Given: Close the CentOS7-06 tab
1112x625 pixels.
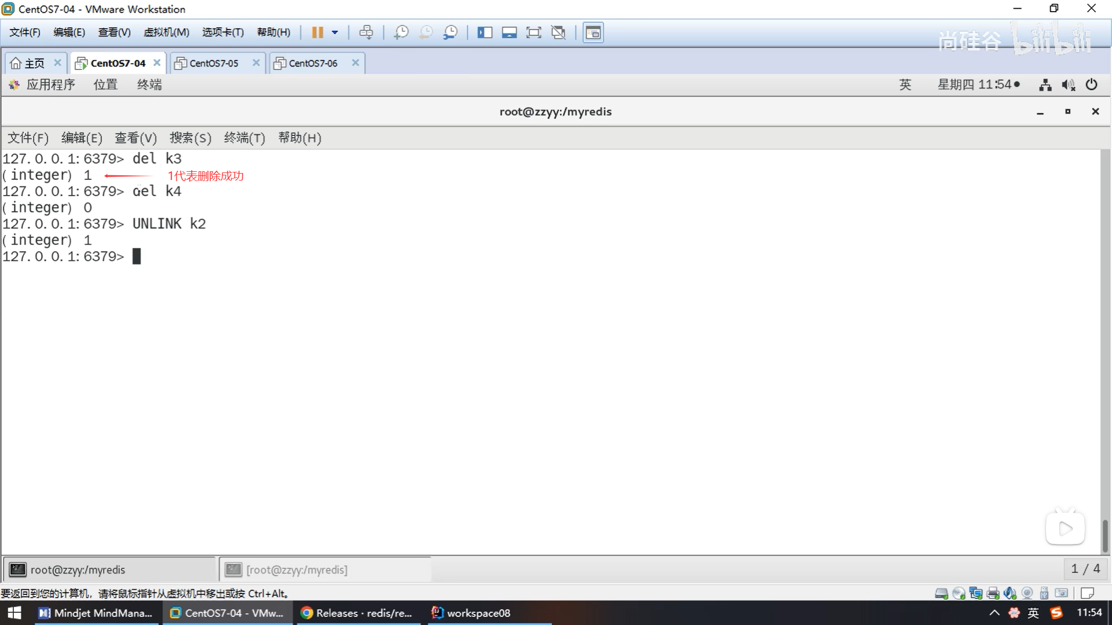Looking at the screenshot, I should [x=356, y=62].
